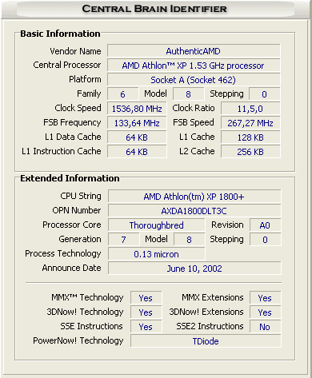Viewport: 312px width, 378px height.
Task: Click the Family value 6
Action: coord(123,94)
